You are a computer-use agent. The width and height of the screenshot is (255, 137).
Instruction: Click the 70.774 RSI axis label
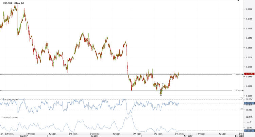[249, 99]
